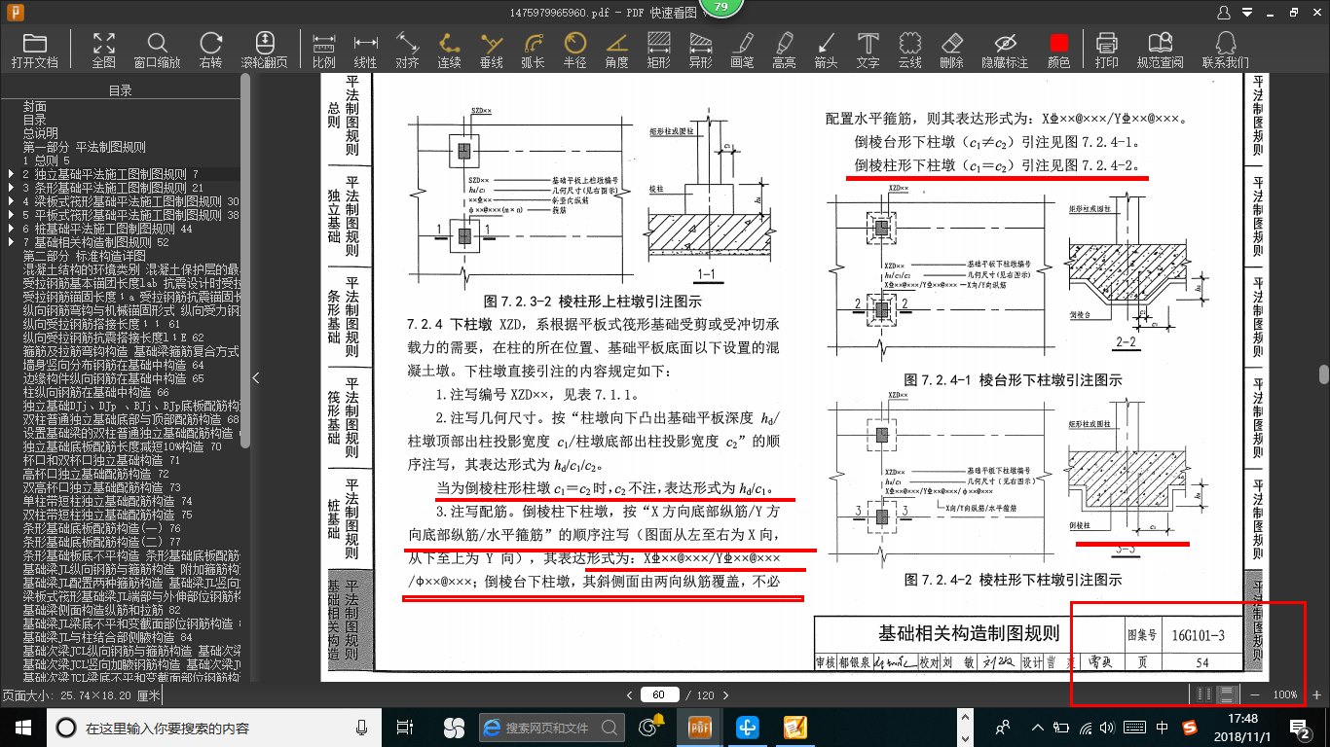Select the 垂线 perpendicular tool

tap(492, 51)
